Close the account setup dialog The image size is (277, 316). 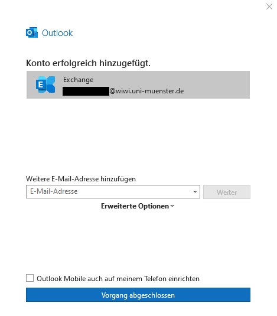(269, 6)
